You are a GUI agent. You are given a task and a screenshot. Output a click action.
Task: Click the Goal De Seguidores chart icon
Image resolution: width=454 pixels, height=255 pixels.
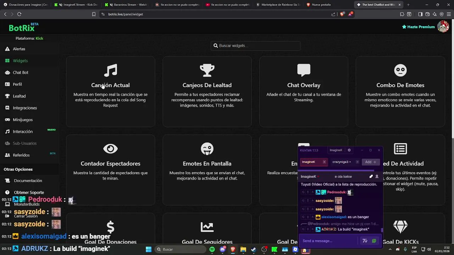click(207, 227)
